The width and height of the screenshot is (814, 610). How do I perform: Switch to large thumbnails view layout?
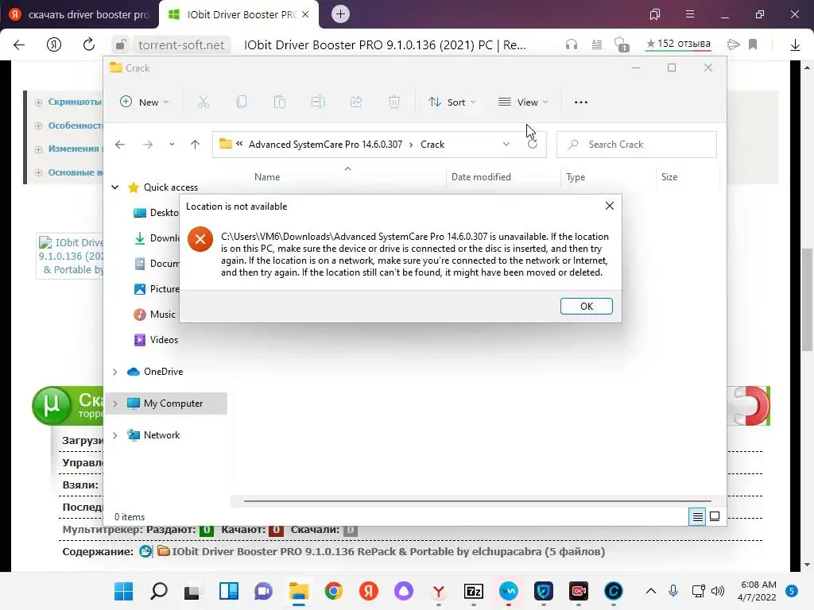(x=715, y=516)
